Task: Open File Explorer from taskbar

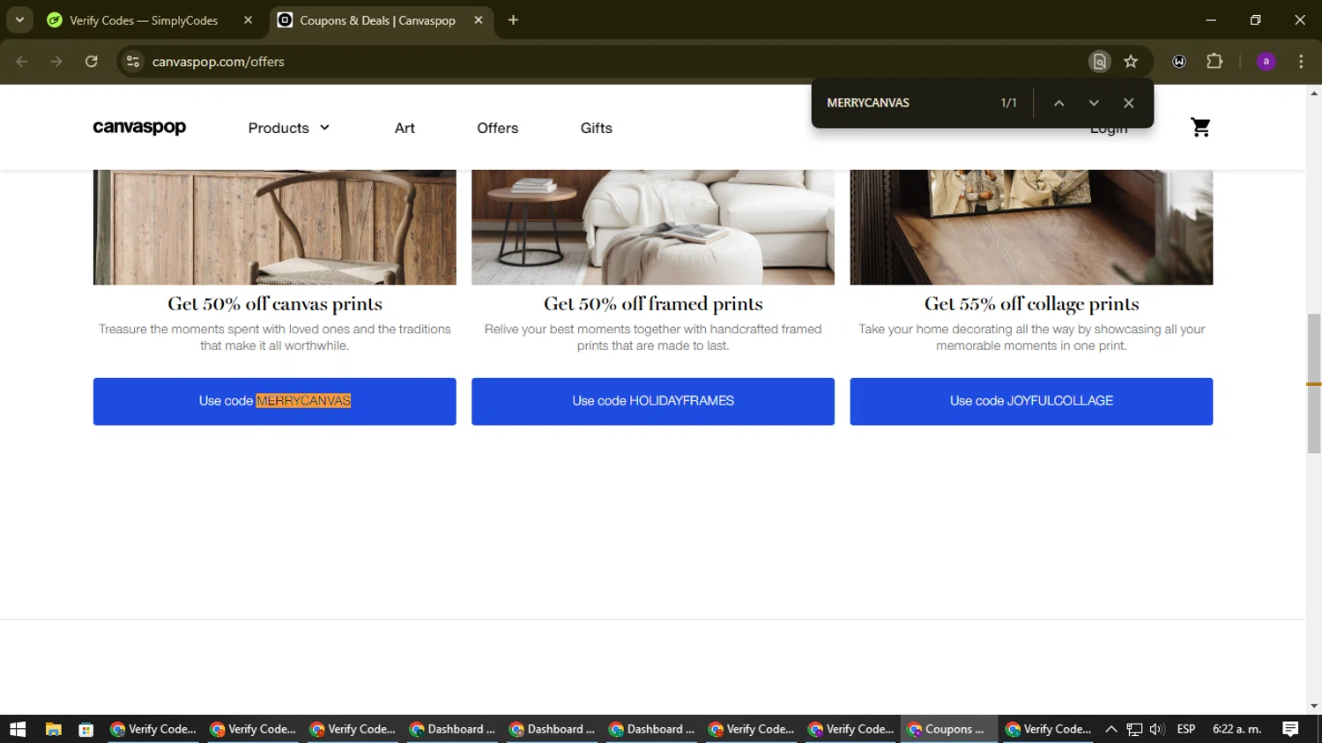Action: click(53, 729)
